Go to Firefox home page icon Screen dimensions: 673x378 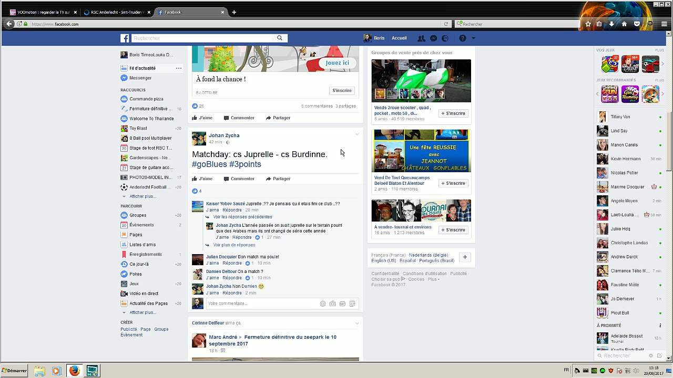(x=624, y=24)
